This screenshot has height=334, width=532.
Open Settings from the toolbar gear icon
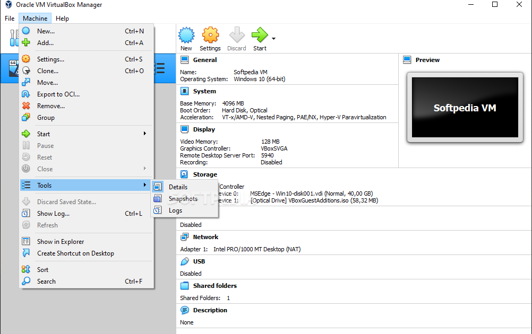tap(210, 35)
